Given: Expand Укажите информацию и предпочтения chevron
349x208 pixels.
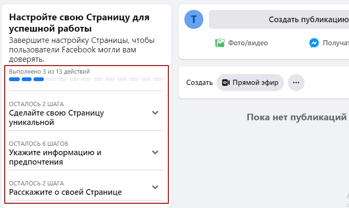Looking at the screenshot, I should pos(155,152).
